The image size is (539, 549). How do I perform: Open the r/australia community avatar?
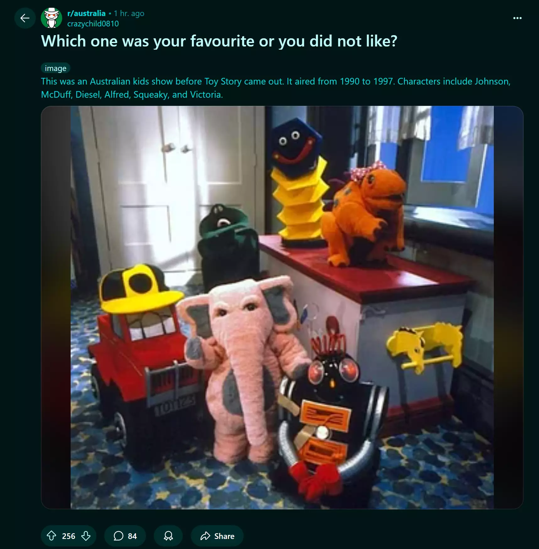[x=51, y=18]
